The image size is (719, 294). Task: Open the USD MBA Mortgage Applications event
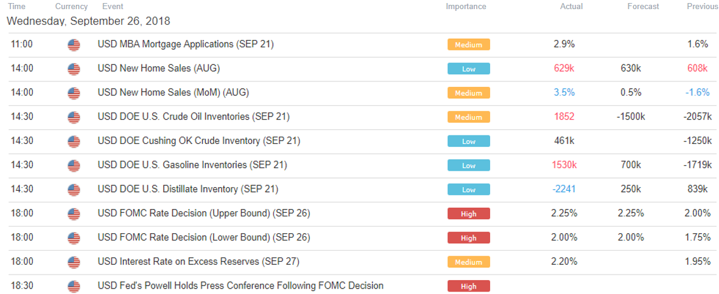click(186, 45)
